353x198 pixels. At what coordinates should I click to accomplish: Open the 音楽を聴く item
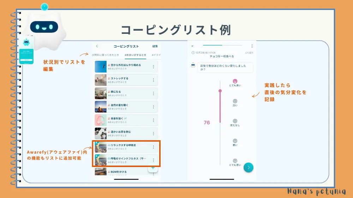coord(126,120)
